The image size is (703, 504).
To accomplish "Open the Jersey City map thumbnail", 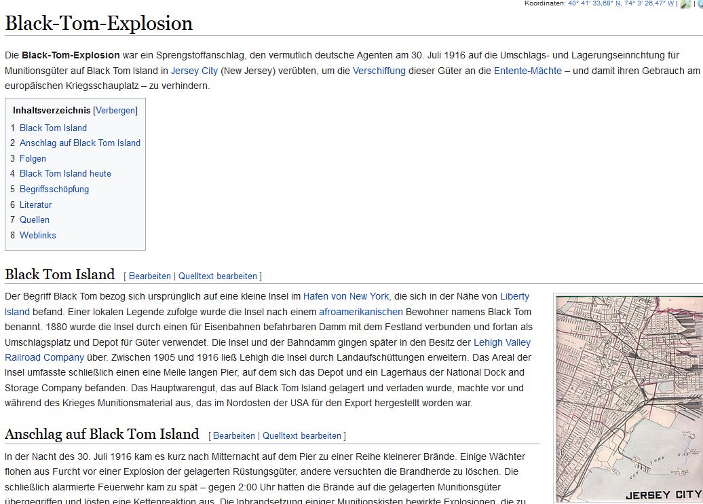I will 629,398.
